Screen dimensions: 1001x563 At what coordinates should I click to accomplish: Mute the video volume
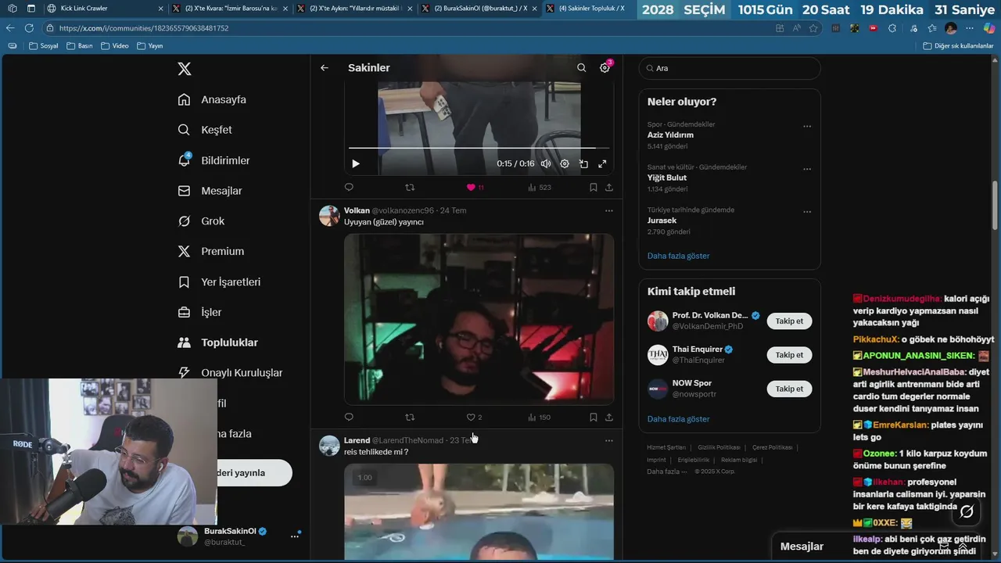pos(546,163)
